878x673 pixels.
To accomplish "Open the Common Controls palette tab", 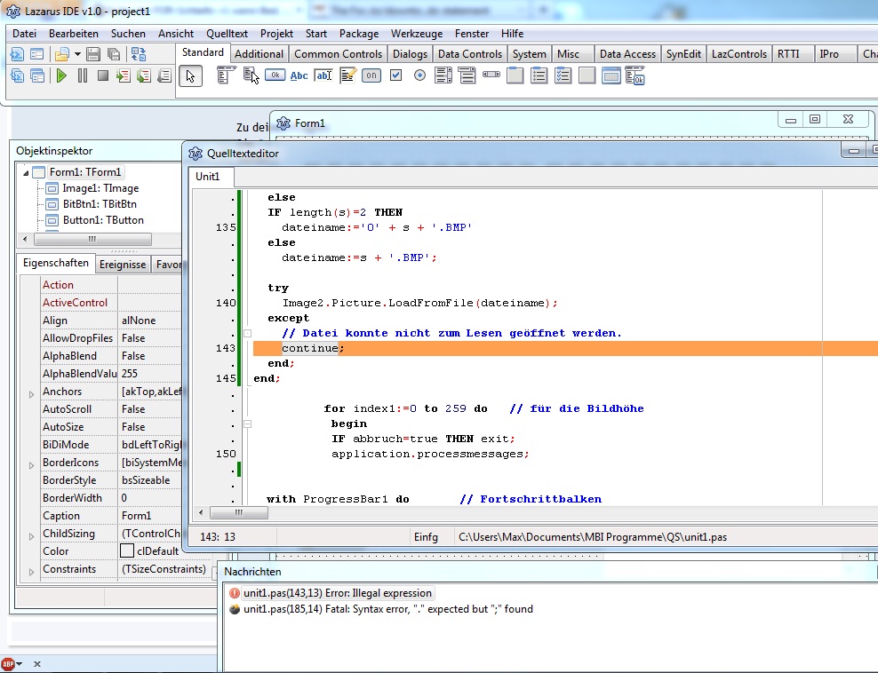I will [338, 54].
